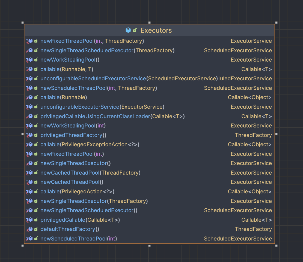Click method icon of newSingleThreadScheduledExecutor(ThreadFactory)

point(29,50)
